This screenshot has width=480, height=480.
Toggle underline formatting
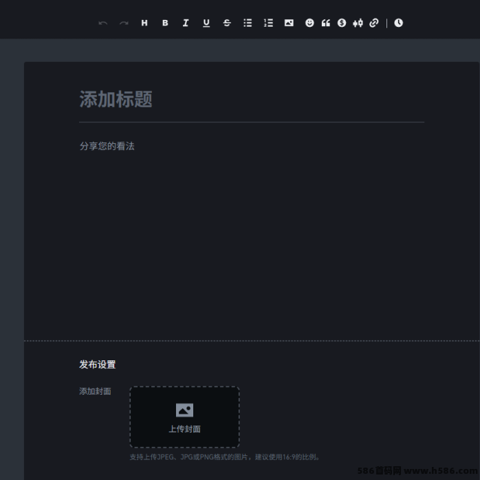(206, 23)
